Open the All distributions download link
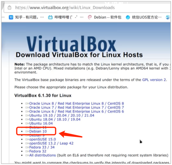The image size is (172, 165). [x=42, y=155]
